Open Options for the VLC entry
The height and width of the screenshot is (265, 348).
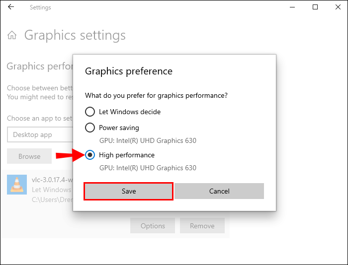(153, 226)
